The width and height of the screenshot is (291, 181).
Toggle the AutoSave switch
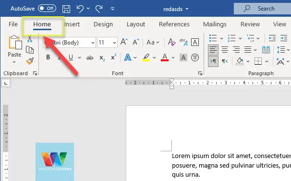(x=47, y=9)
